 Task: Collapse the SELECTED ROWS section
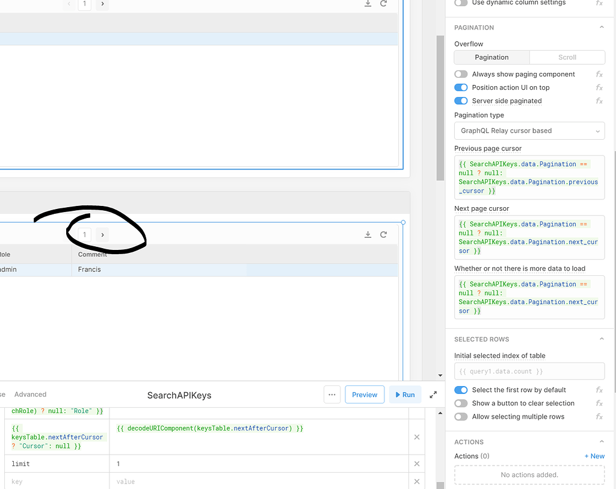pos(602,340)
